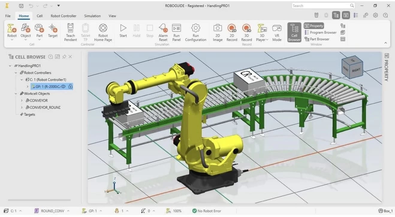Launch the 3D Player
The width and height of the screenshot is (395, 217).
262,32
